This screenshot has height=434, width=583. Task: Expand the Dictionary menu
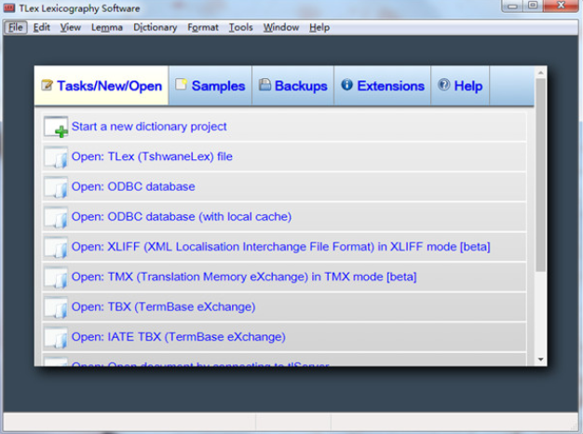[155, 27]
